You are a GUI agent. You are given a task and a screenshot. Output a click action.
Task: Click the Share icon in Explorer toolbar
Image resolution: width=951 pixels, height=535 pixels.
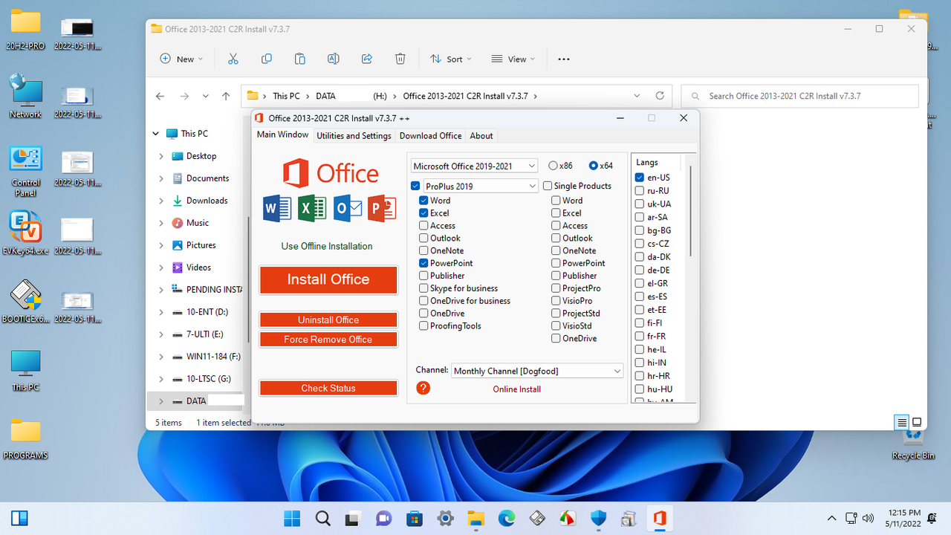(366, 59)
